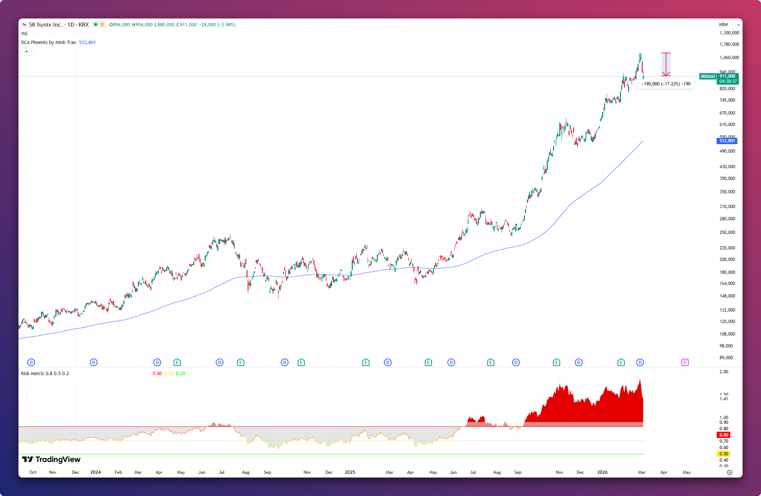Click the 000660 ticker price label
This screenshot has height=496, width=761.
coord(707,77)
